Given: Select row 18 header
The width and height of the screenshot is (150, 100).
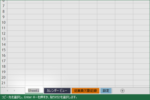Looking at the screenshot, I should [3, 66].
